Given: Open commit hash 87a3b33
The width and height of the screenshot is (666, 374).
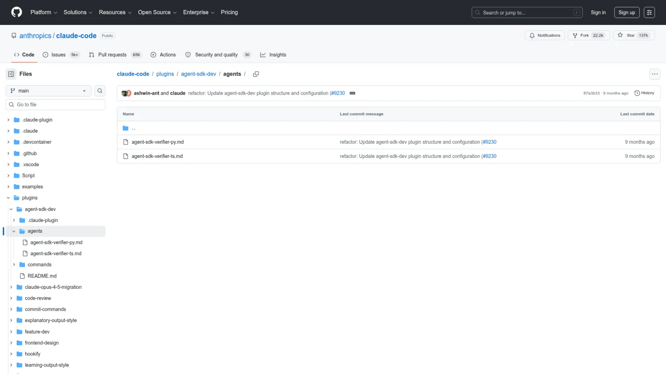Looking at the screenshot, I should 591,93.
